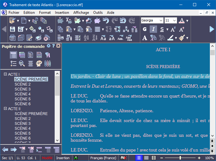Toggle Bold 'G' formatting button
This screenshot has width=216, height=161.
pos(145,29)
